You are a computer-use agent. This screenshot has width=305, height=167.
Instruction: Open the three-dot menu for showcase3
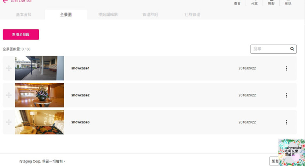click(x=286, y=122)
